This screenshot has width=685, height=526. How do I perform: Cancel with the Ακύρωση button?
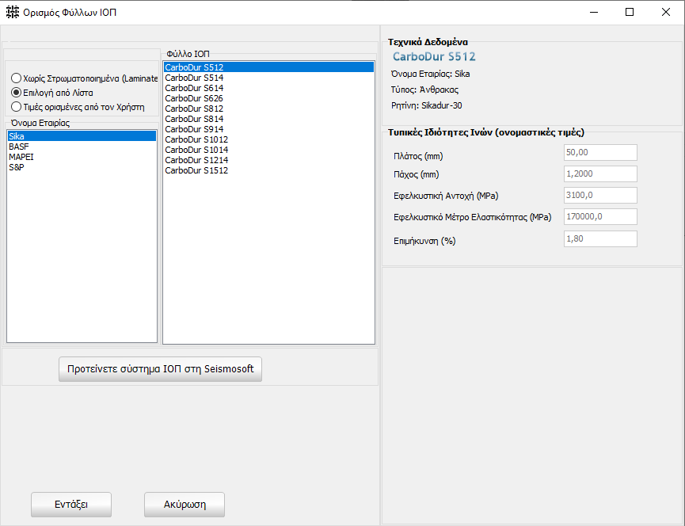tap(185, 505)
